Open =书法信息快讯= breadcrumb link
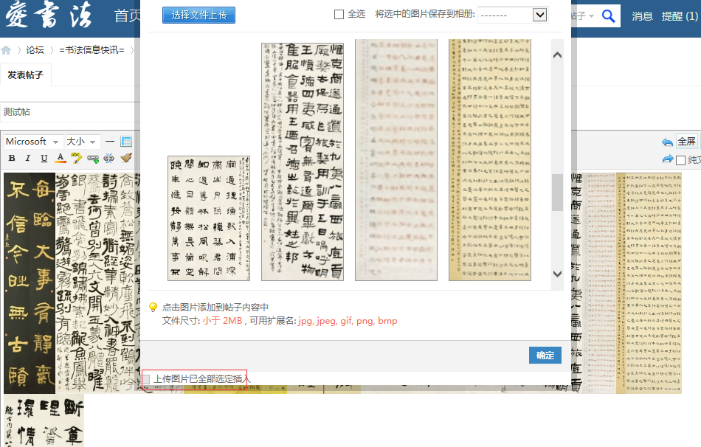 click(x=91, y=50)
